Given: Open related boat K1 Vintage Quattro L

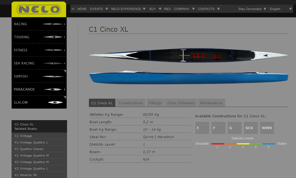Looking at the screenshot, I should (39, 143).
